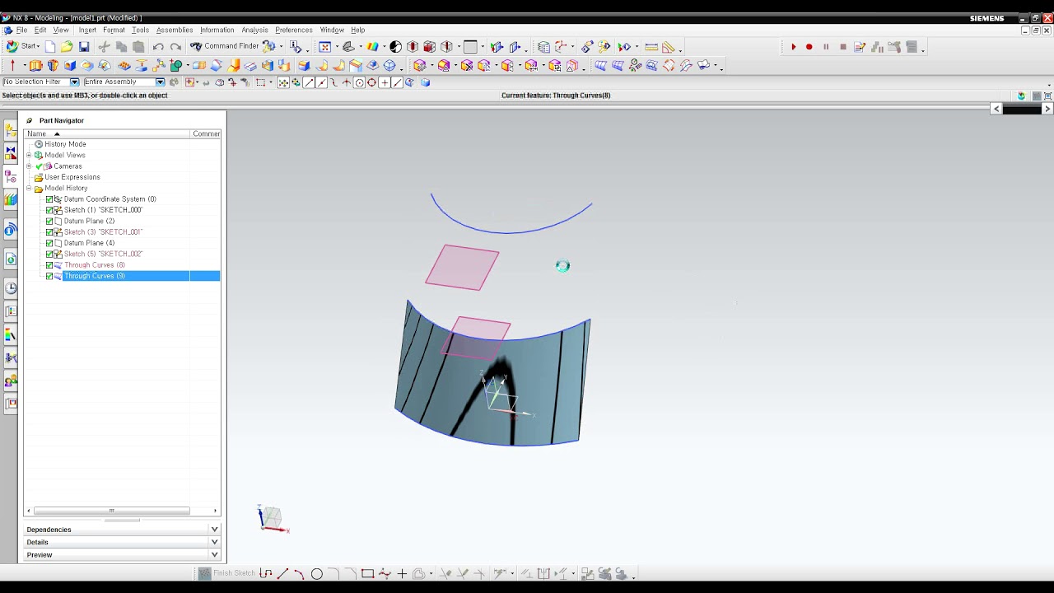Expand the Details panel

[x=122, y=542]
